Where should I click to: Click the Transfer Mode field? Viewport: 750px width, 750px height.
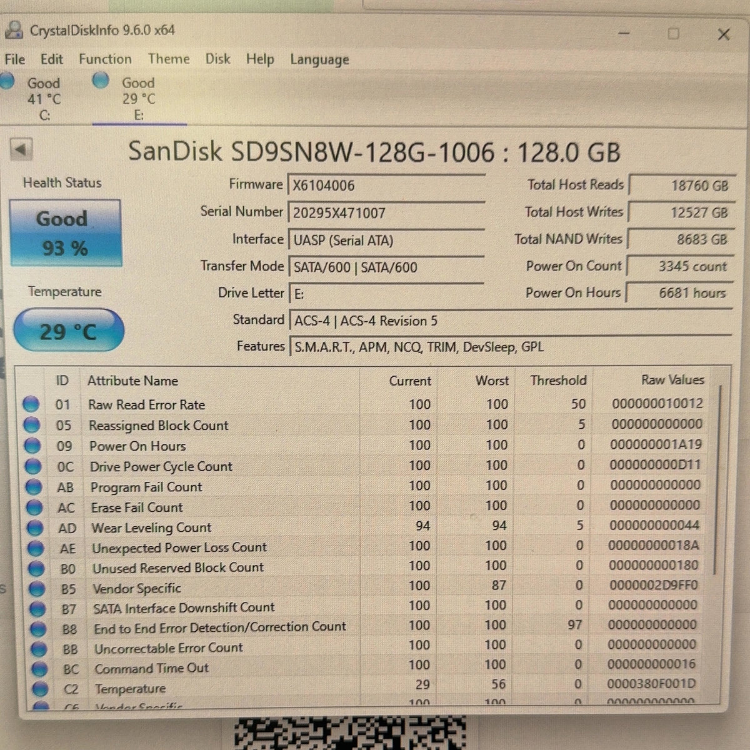[386, 267]
